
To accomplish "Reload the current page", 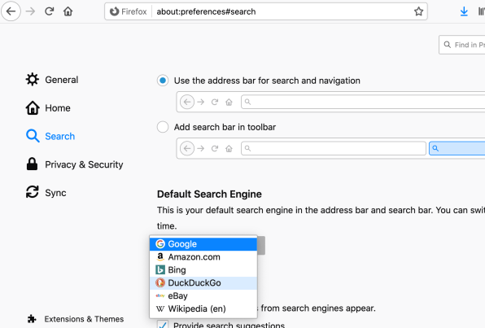I will click(x=49, y=11).
